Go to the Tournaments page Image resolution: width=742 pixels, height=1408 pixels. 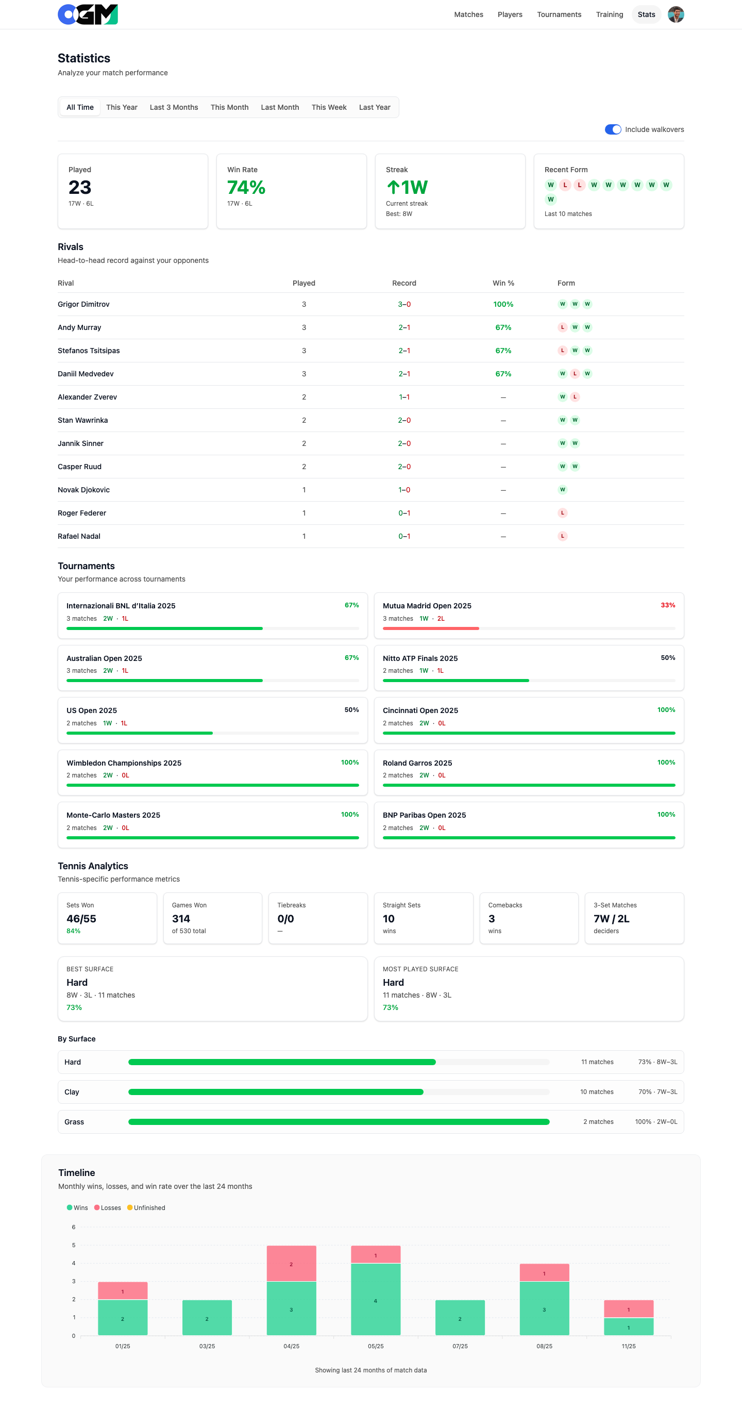pyautogui.click(x=559, y=14)
